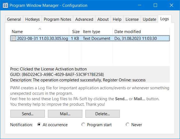180x139 pixels.
Task: Click the Date modified column header
Action: pos(127,32)
